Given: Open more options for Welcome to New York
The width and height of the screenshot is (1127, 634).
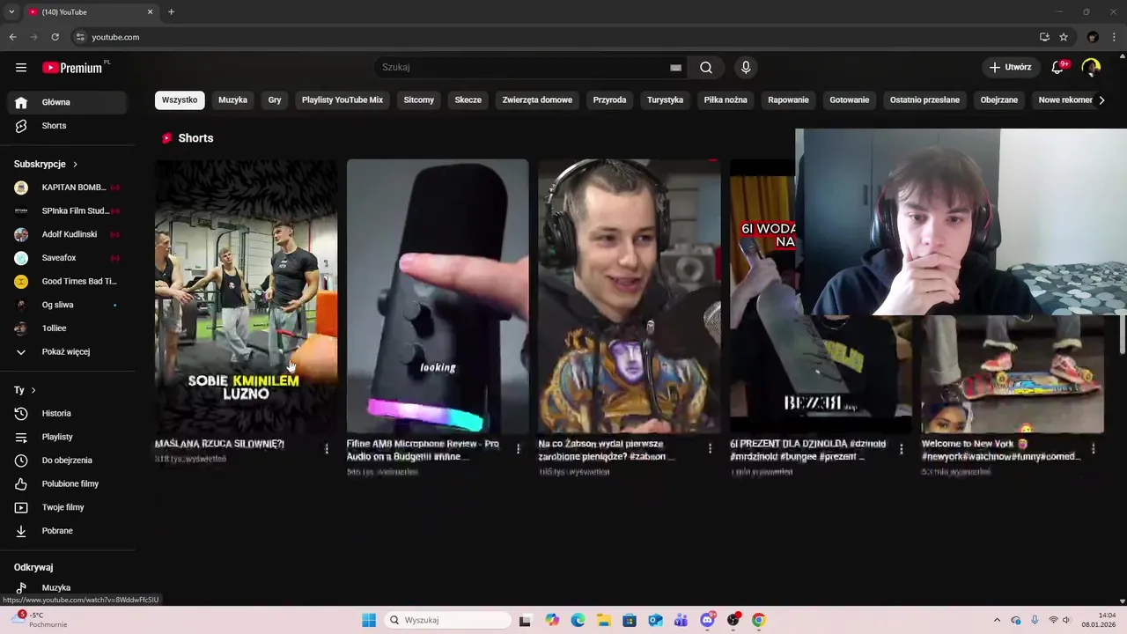Looking at the screenshot, I should 1093,449.
